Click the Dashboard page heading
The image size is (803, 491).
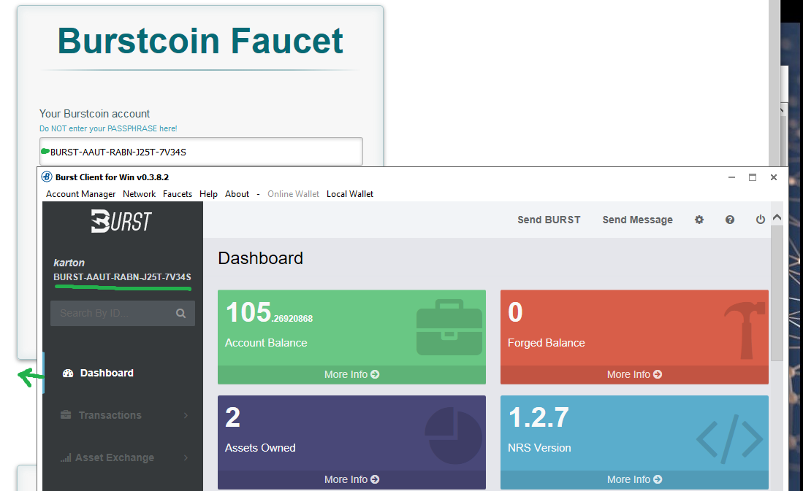(260, 258)
